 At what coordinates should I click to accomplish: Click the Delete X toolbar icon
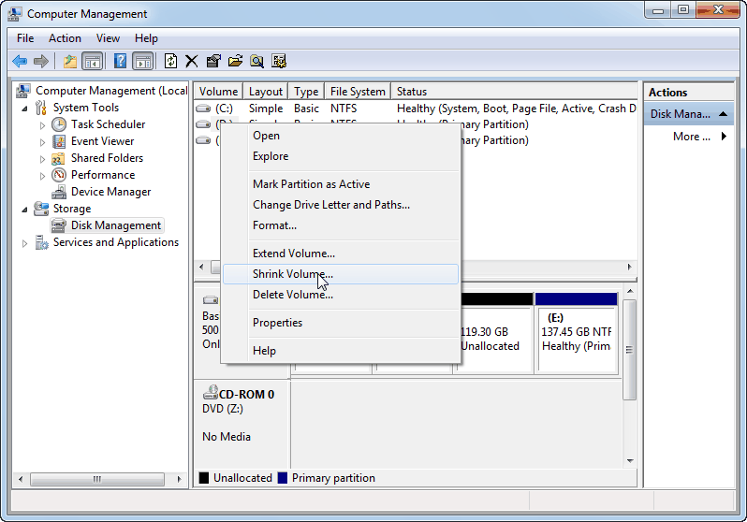(192, 61)
